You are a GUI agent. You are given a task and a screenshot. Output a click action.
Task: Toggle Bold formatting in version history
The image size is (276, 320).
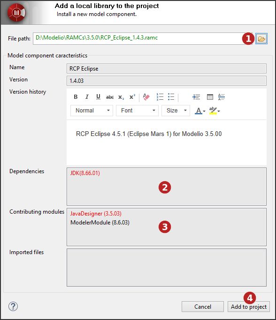[x=76, y=97]
